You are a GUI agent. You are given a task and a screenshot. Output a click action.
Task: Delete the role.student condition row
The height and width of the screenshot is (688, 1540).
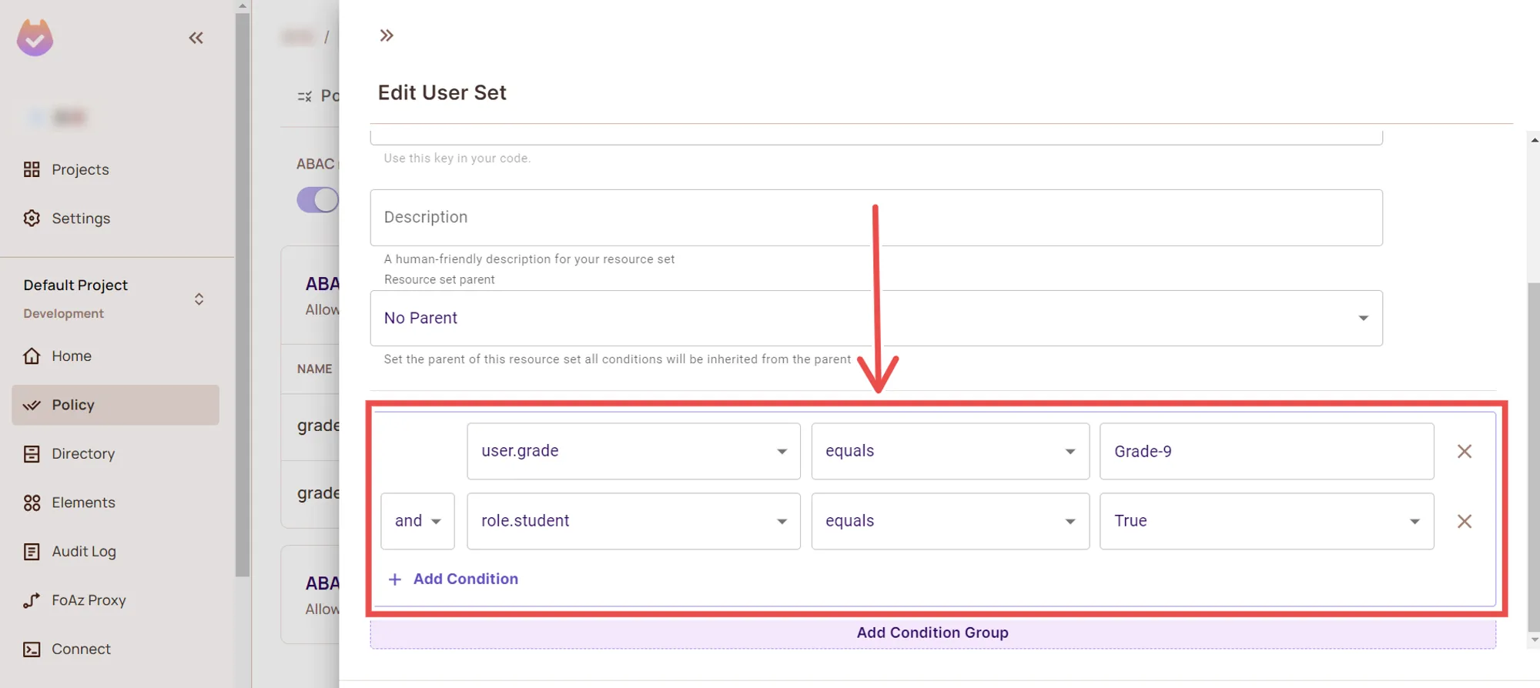[1464, 522]
